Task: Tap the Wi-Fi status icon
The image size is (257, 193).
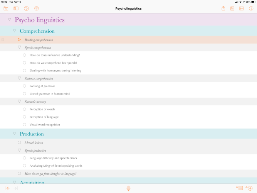Action: coord(240,2)
